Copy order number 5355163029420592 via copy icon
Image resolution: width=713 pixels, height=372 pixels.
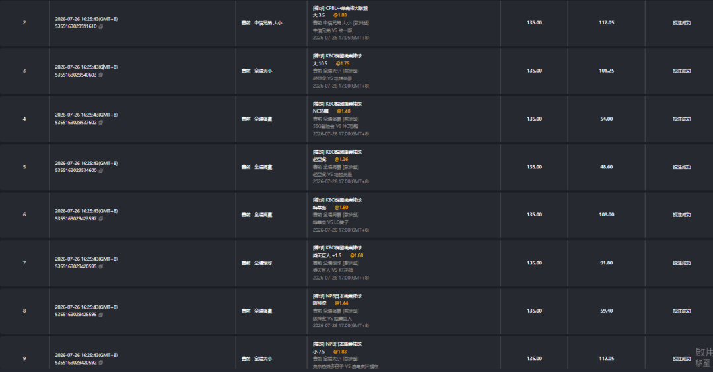click(101, 363)
